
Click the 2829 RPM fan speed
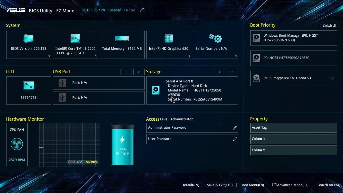coord(17,160)
